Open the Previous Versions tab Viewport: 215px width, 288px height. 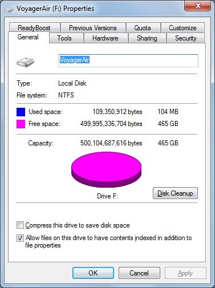click(x=93, y=28)
